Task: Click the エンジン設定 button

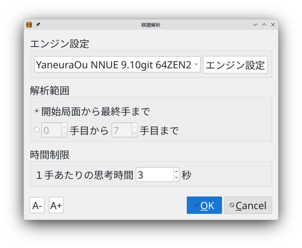Action: coord(235,65)
